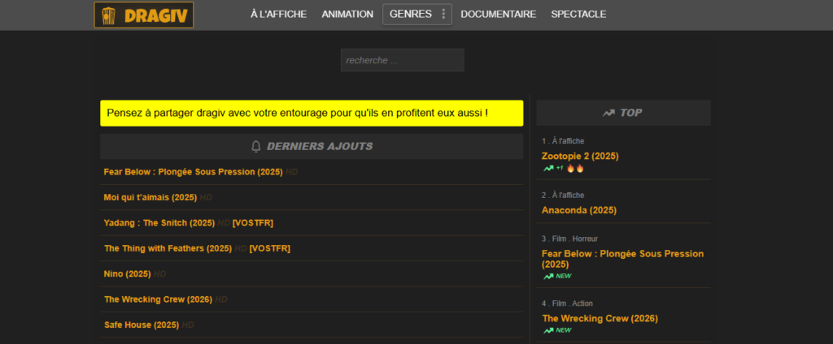The image size is (833, 344).
Task: Open Nino (2025) link
Action: click(x=128, y=273)
